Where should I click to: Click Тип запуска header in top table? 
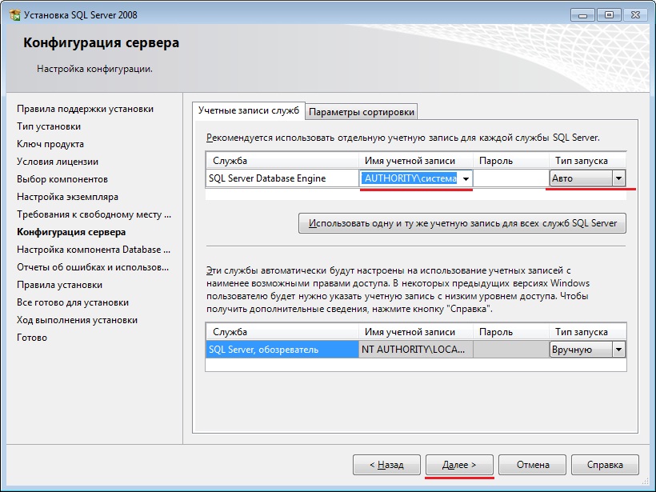pos(587,161)
